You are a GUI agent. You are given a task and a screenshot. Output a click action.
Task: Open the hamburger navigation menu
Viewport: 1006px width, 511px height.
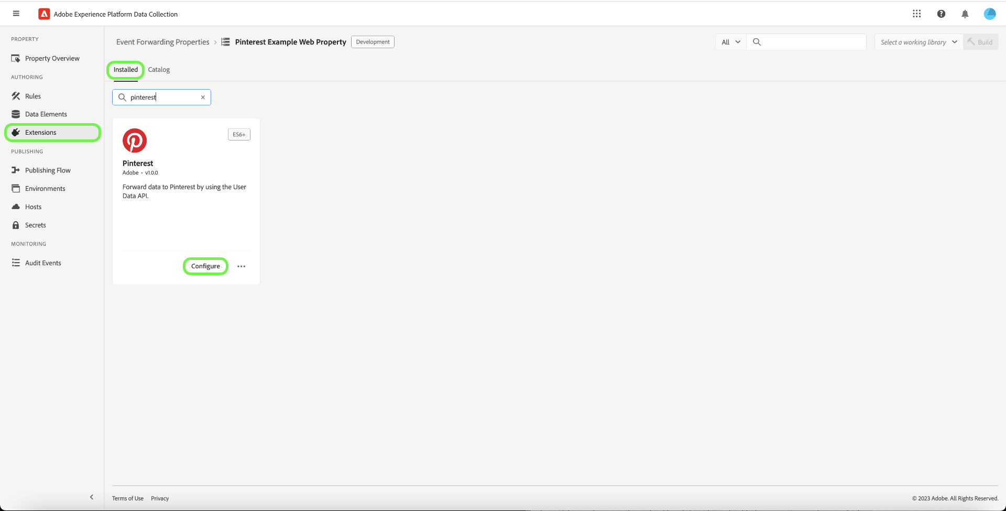(16, 14)
